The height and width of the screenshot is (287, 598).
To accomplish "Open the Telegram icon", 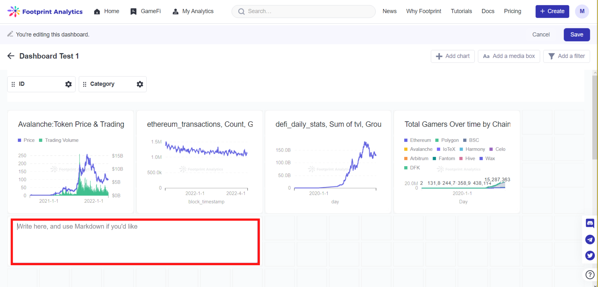I will point(590,239).
